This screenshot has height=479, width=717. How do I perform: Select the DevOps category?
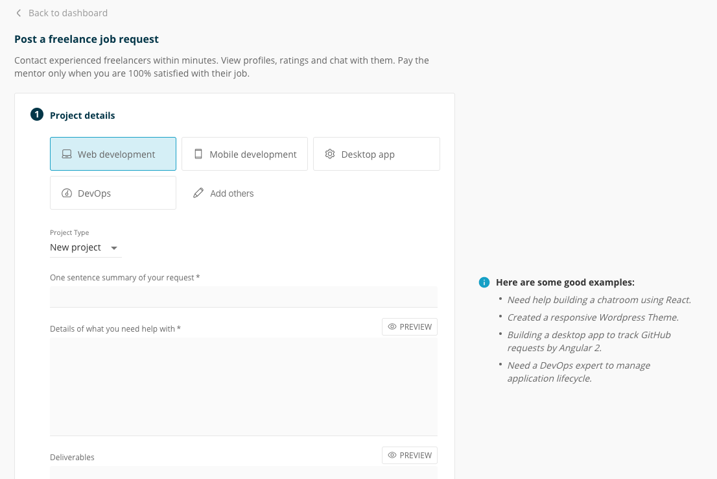tap(113, 193)
